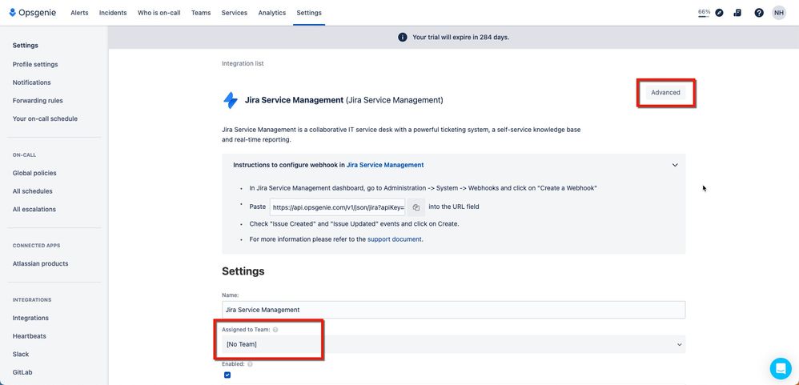
Task: Open the Incidents tab
Action: [x=113, y=13]
